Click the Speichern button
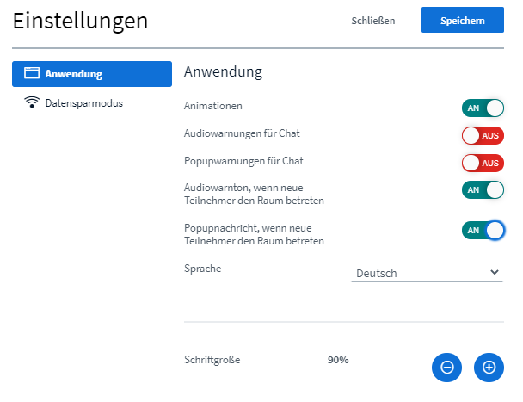This screenshot has width=523, height=402. pos(463,20)
